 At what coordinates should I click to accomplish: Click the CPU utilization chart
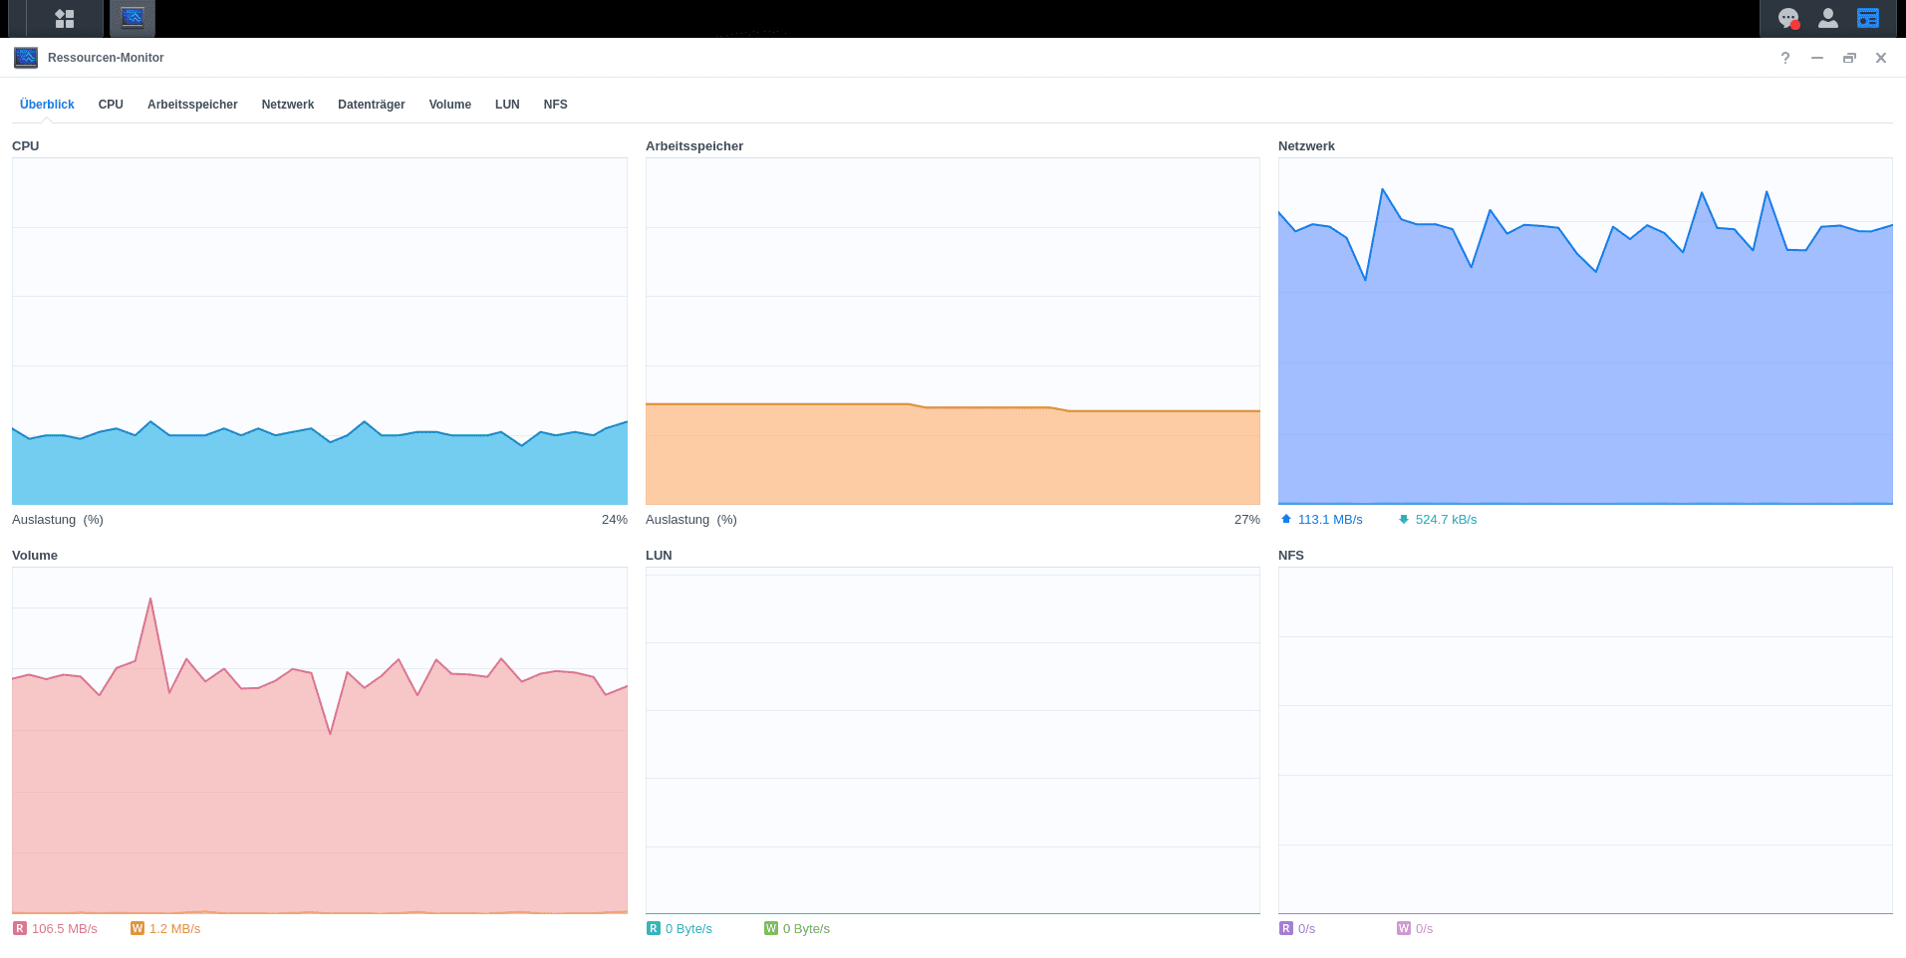pos(320,331)
